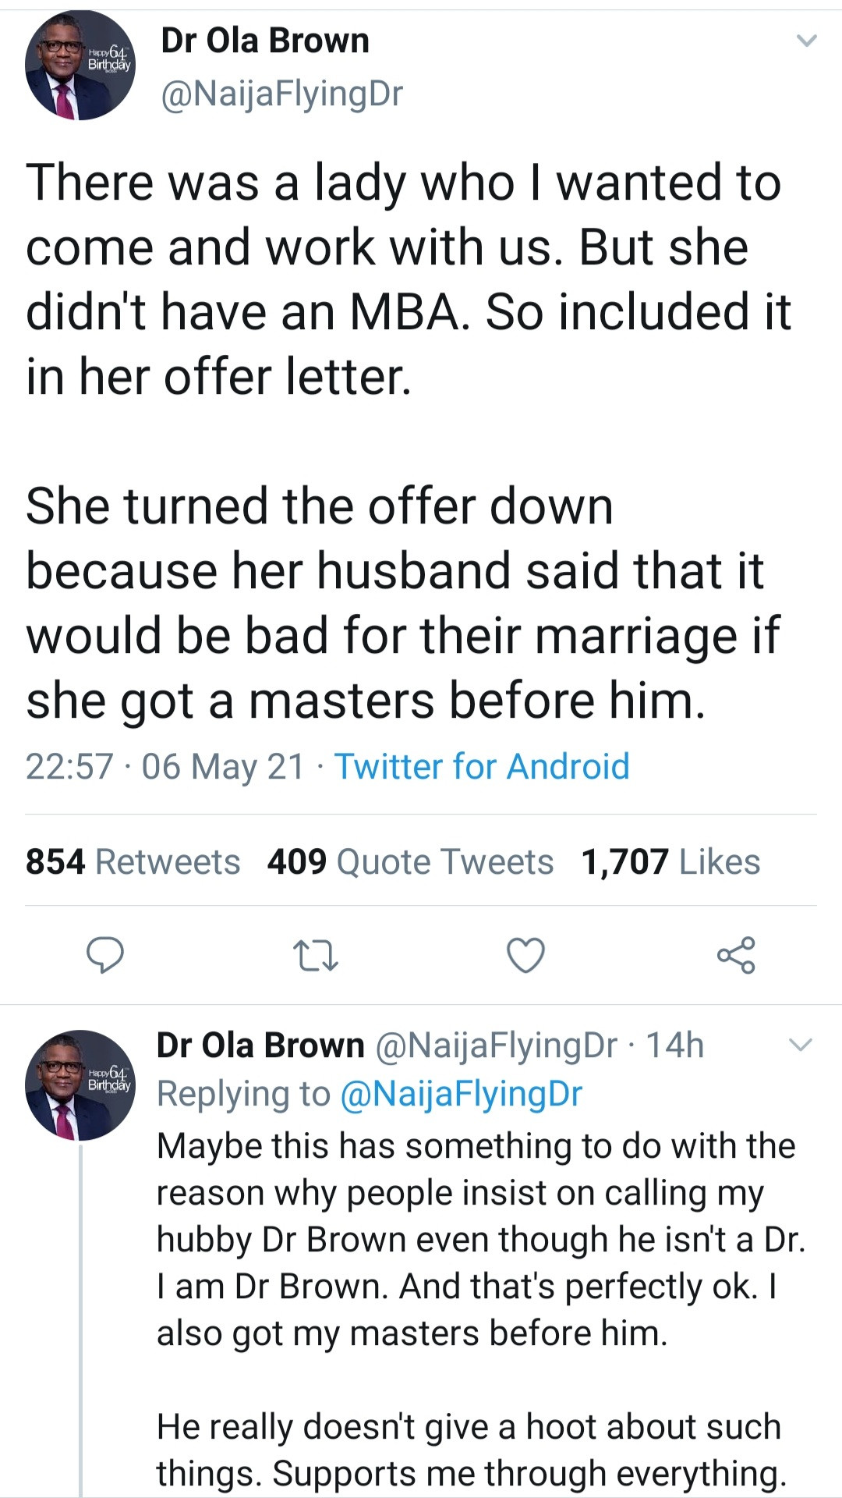Expand reply tweet's chevron options menu
This screenshot has height=1498, width=842.
[801, 1045]
